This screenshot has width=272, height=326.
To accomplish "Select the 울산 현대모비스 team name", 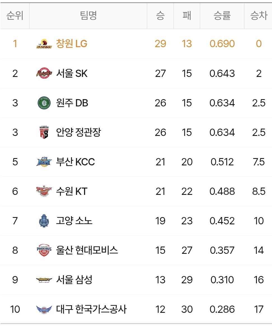I will coord(87,250).
